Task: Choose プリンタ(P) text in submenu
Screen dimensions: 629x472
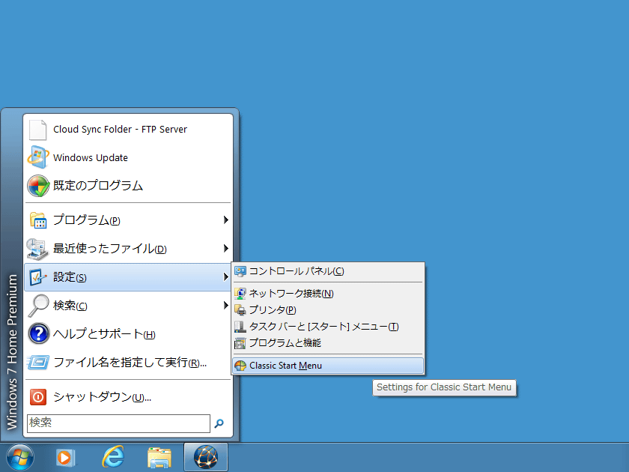Action: point(273,310)
